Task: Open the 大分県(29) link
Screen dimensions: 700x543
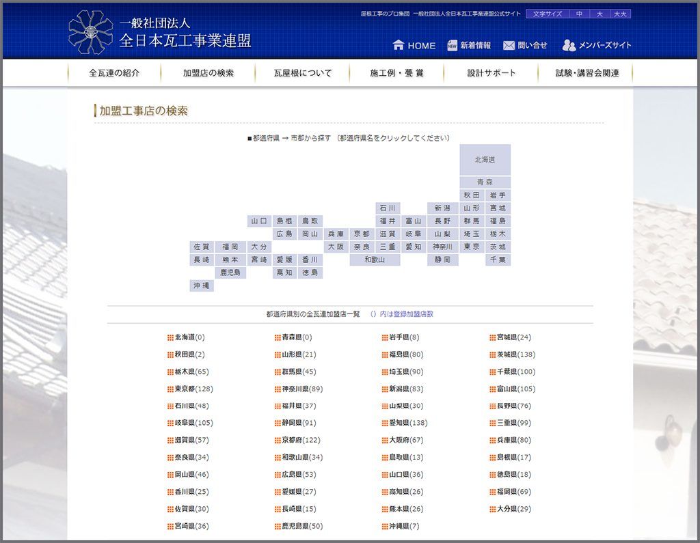Action: point(514,509)
